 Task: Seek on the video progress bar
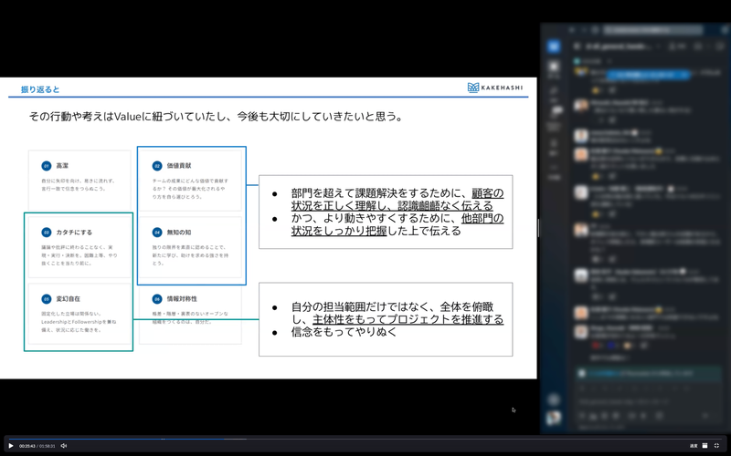coord(365,439)
